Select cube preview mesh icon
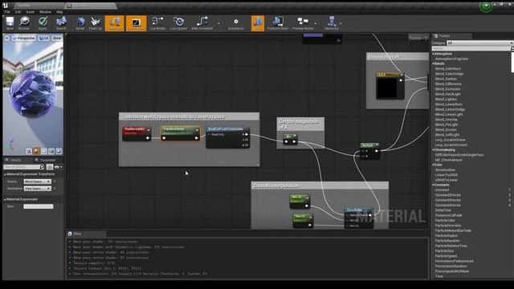Image resolution: width=514 pixels, height=289 pixels. pos(51,151)
